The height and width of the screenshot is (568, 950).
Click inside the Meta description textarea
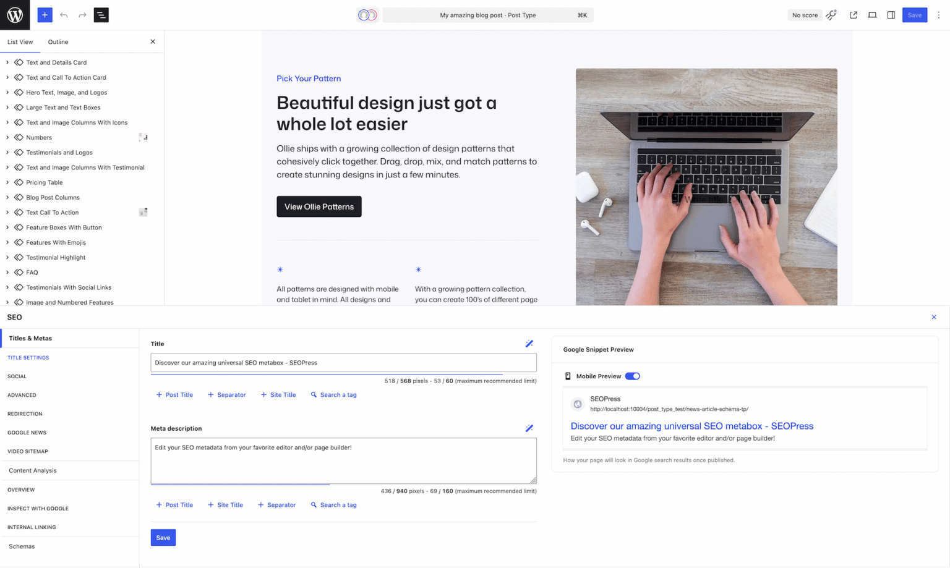click(x=344, y=460)
